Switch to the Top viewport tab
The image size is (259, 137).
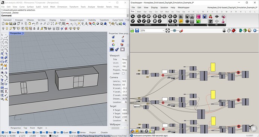[25, 128]
